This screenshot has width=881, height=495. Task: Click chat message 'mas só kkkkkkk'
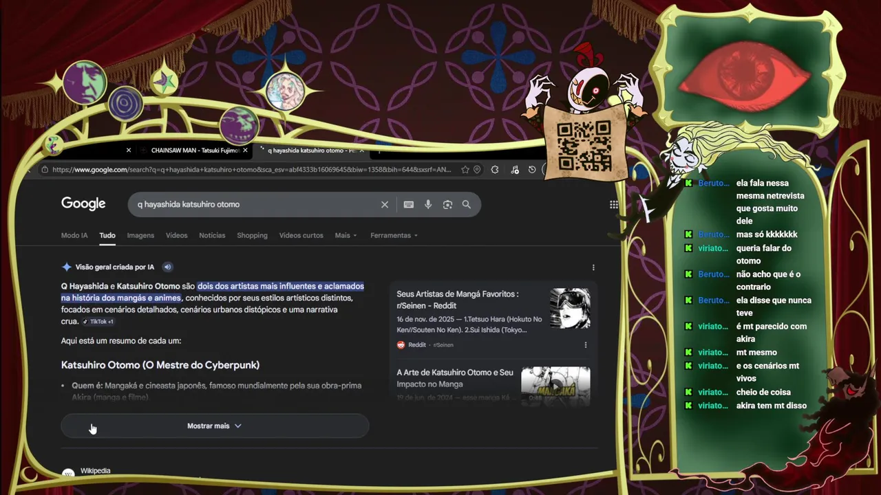point(767,234)
